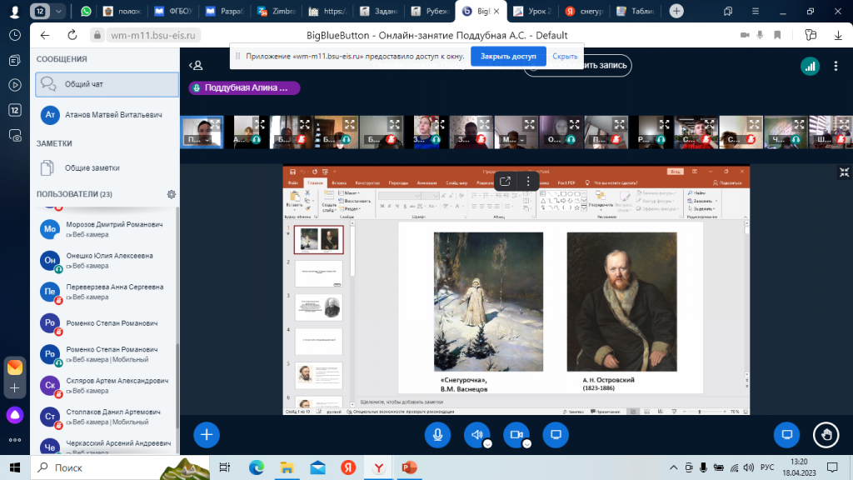Open private chat with Атанов Матвей Витальевич

[x=107, y=115]
